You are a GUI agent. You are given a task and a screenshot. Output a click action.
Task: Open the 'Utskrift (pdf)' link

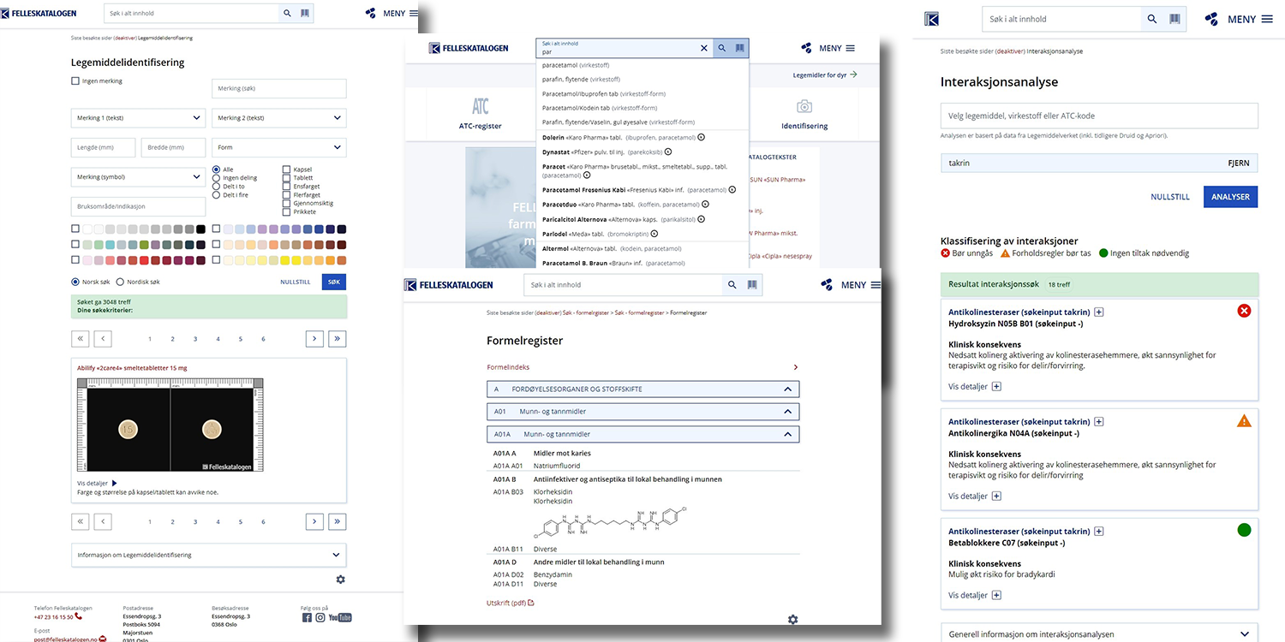(x=510, y=603)
